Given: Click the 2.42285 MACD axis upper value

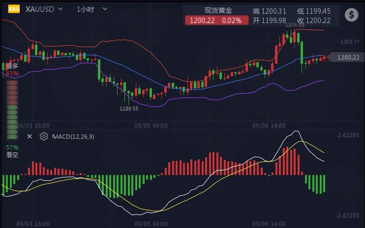Looking at the screenshot, I should coord(348,134).
